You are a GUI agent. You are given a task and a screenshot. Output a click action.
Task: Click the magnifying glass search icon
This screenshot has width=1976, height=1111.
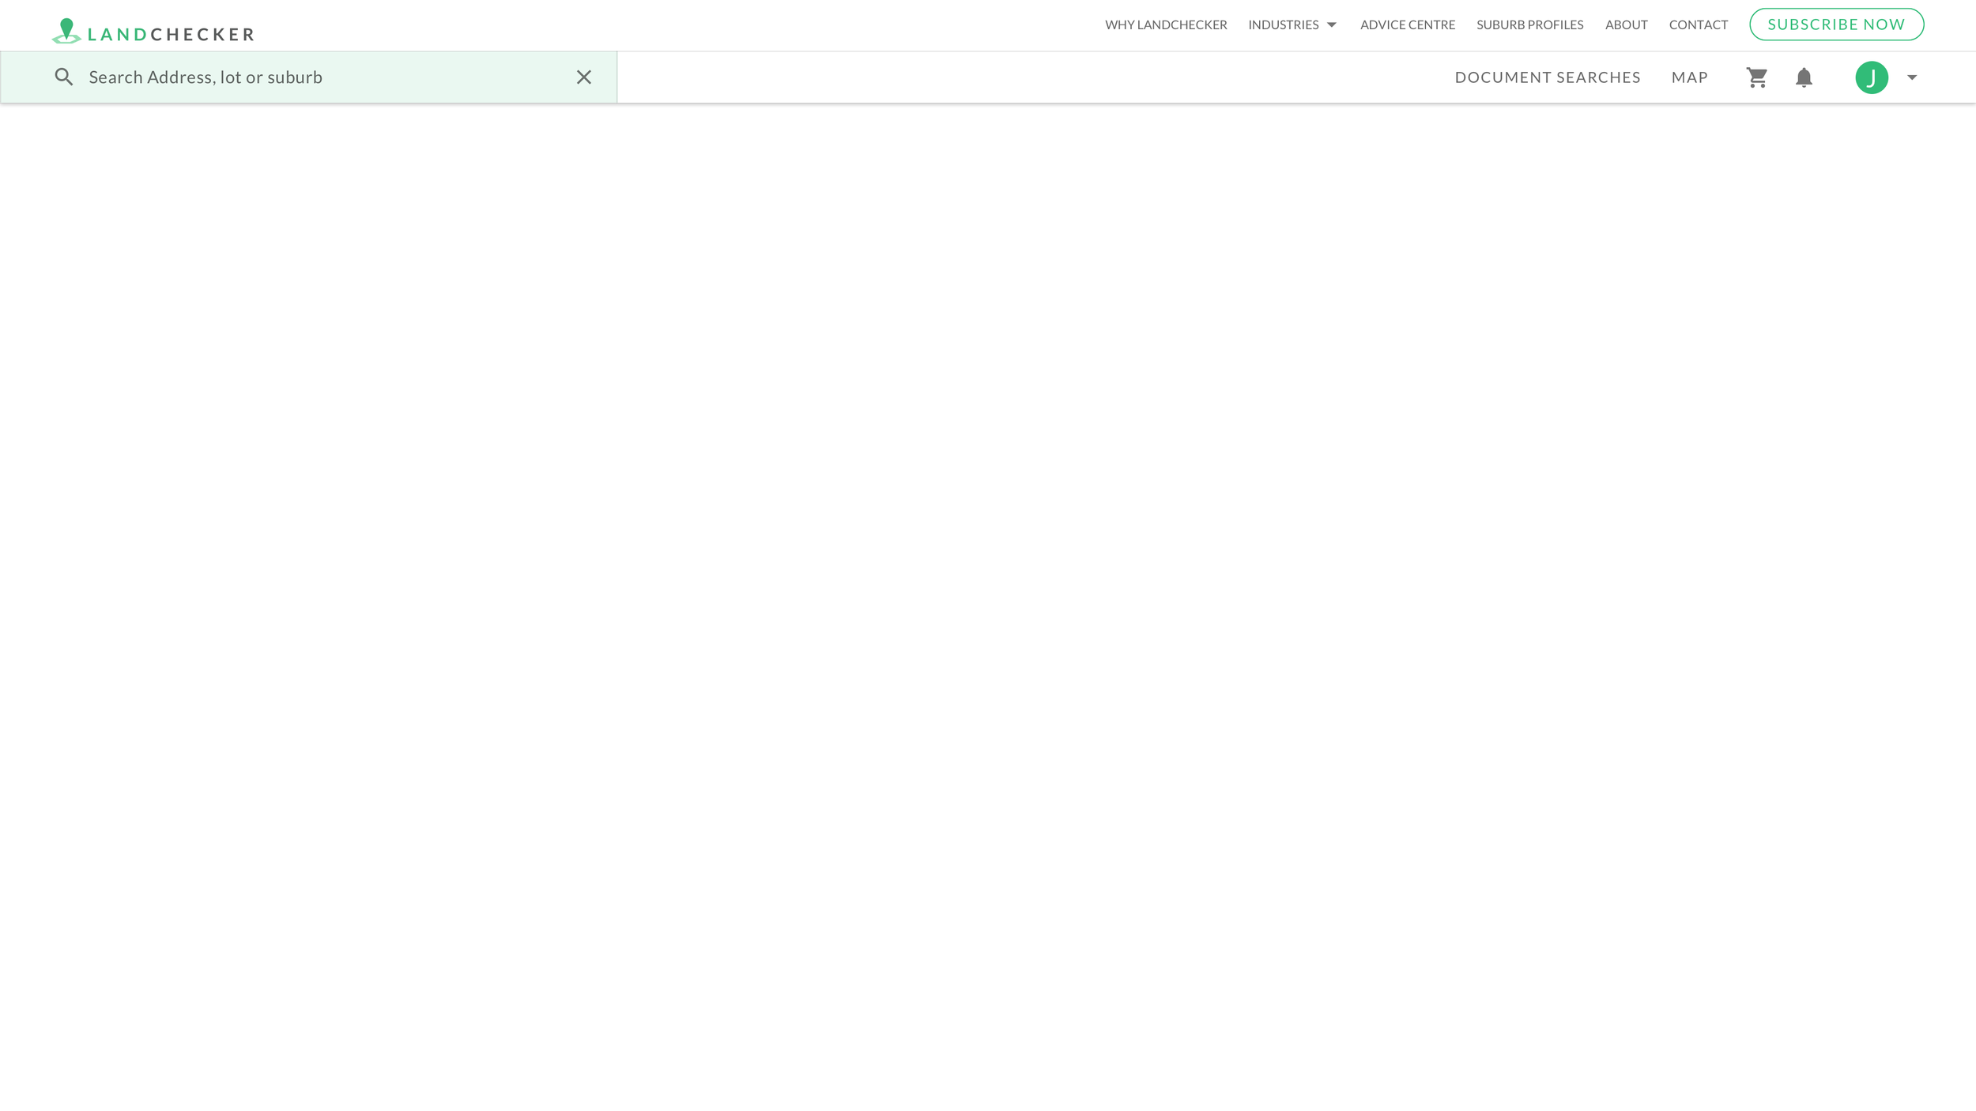64,77
